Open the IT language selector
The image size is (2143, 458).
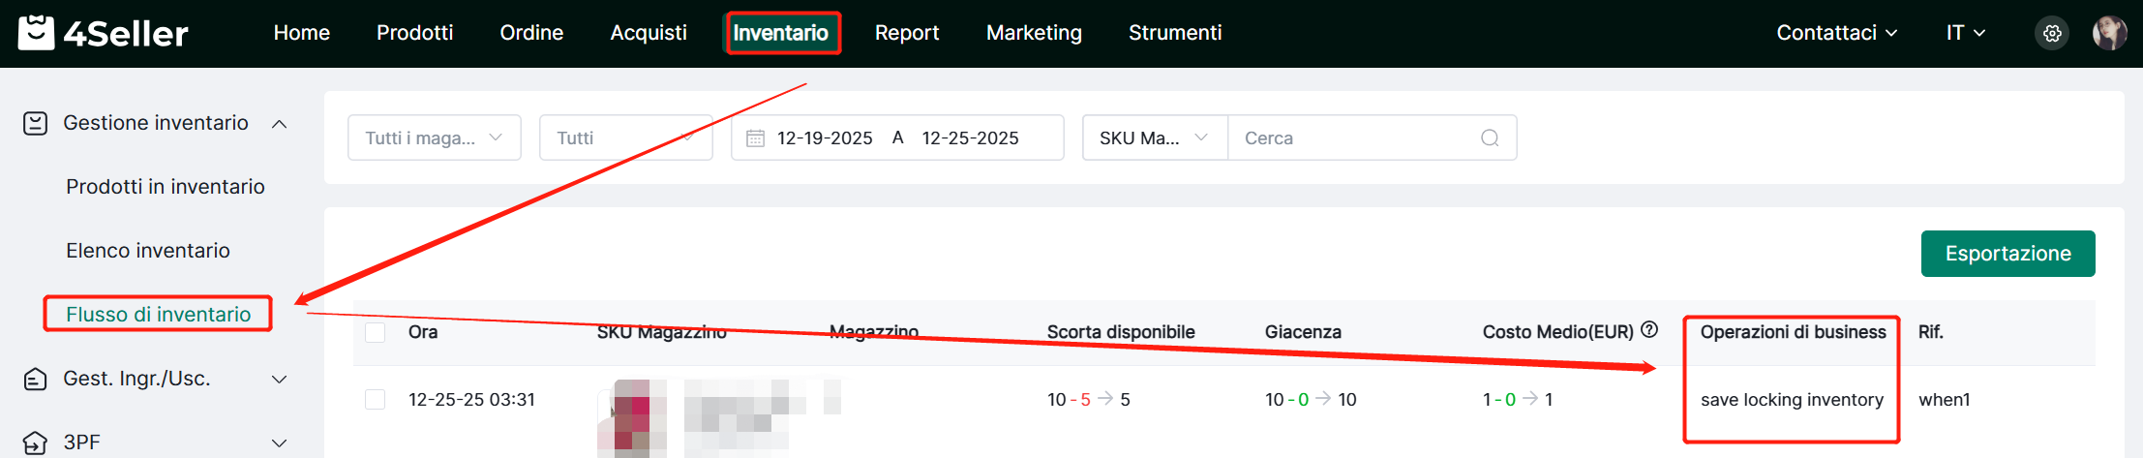pyautogui.click(x=1965, y=33)
